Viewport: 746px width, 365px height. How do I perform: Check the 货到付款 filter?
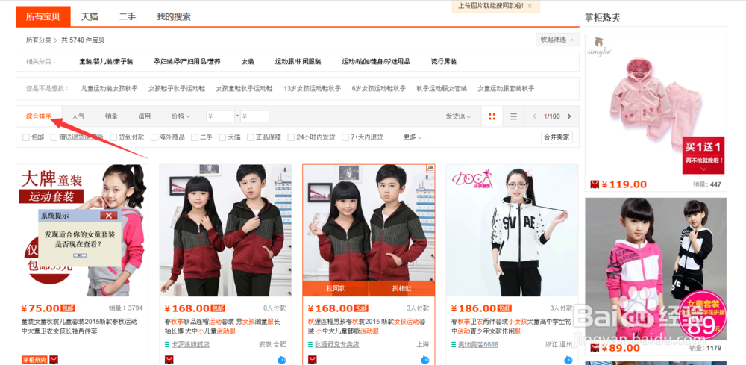[x=113, y=137]
